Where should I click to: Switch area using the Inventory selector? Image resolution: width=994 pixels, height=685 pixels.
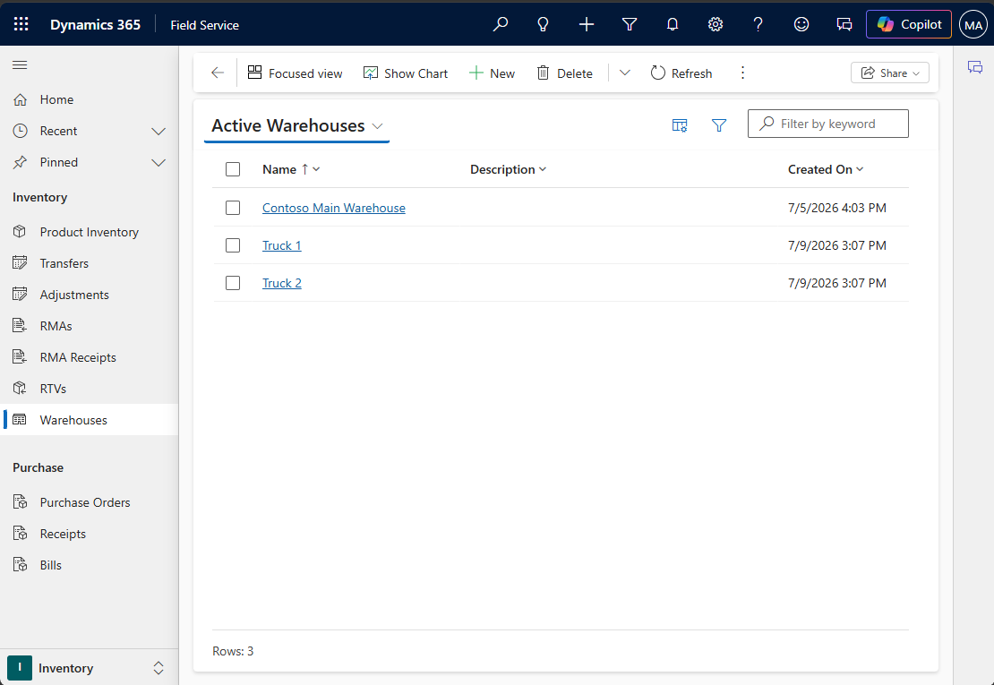point(88,668)
